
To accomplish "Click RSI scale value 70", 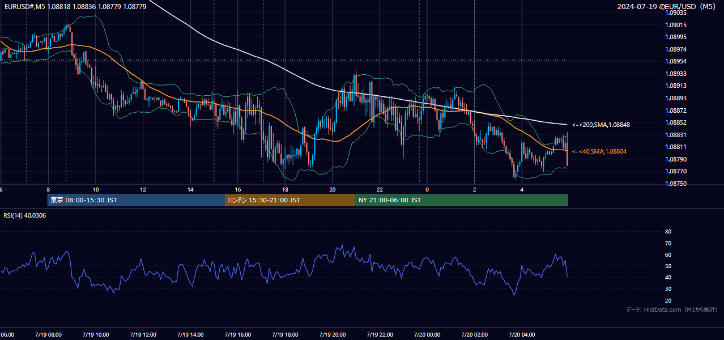I will (668, 243).
